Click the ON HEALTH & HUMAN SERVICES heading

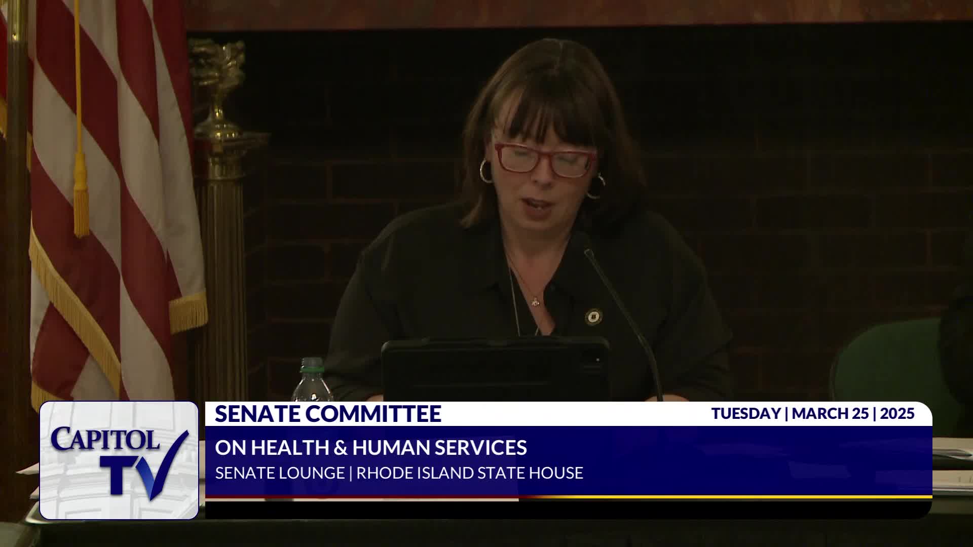[370, 448]
